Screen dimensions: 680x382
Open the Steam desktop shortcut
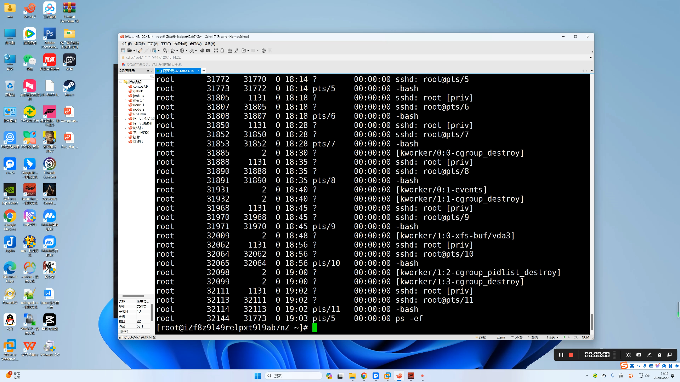(x=69, y=88)
